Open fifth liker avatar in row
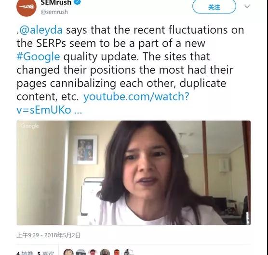The image size is (268, 255). (117, 252)
